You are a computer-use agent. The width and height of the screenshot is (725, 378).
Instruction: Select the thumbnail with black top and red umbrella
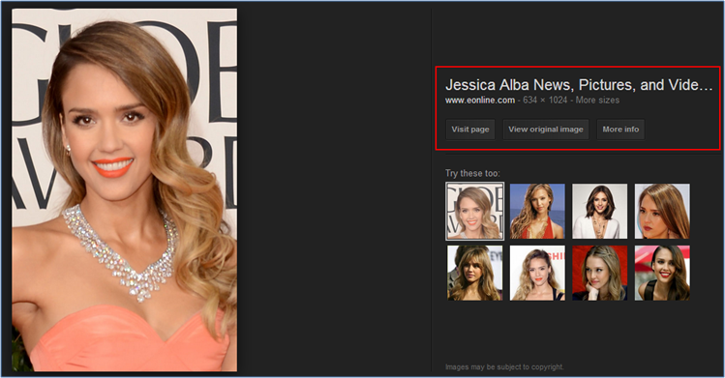pyautogui.click(x=662, y=273)
